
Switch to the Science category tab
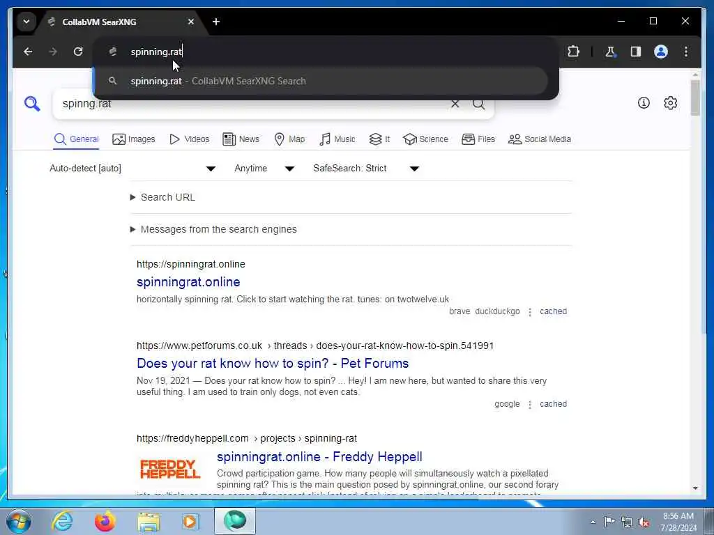[x=426, y=139]
